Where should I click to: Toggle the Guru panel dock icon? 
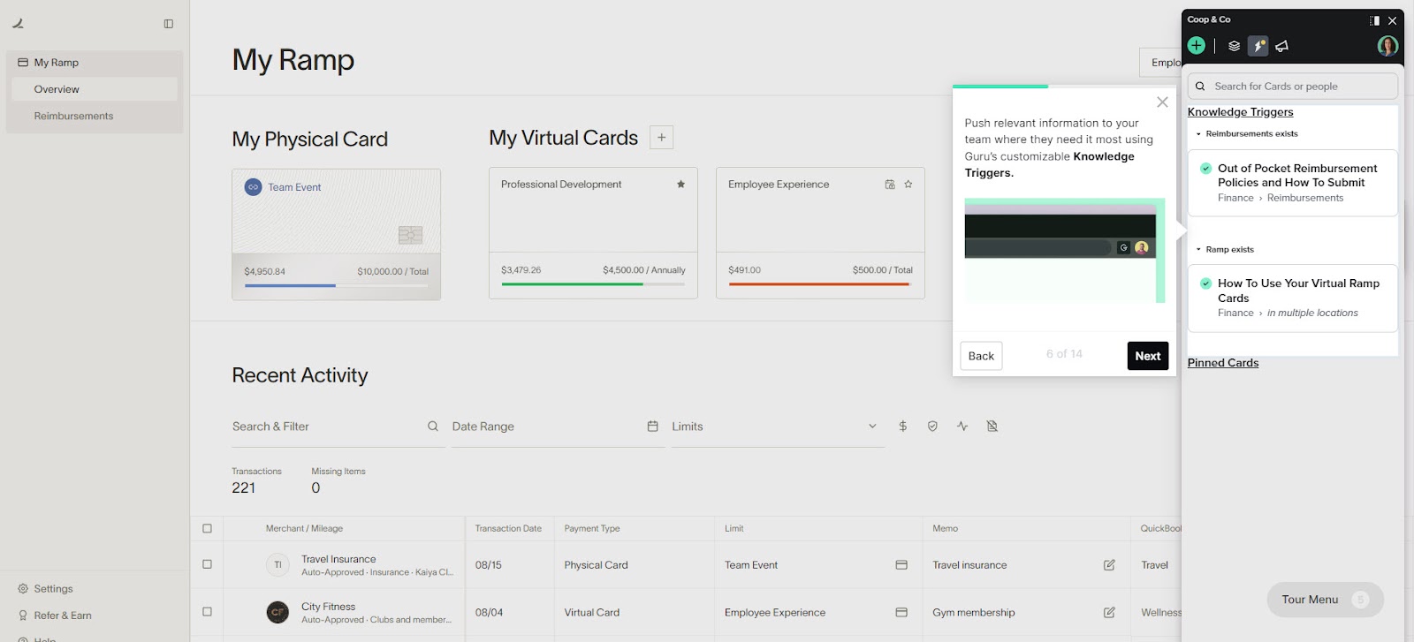(1374, 20)
